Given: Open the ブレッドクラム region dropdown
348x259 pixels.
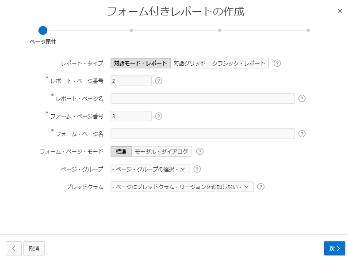Looking at the screenshot, I should tap(182, 187).
